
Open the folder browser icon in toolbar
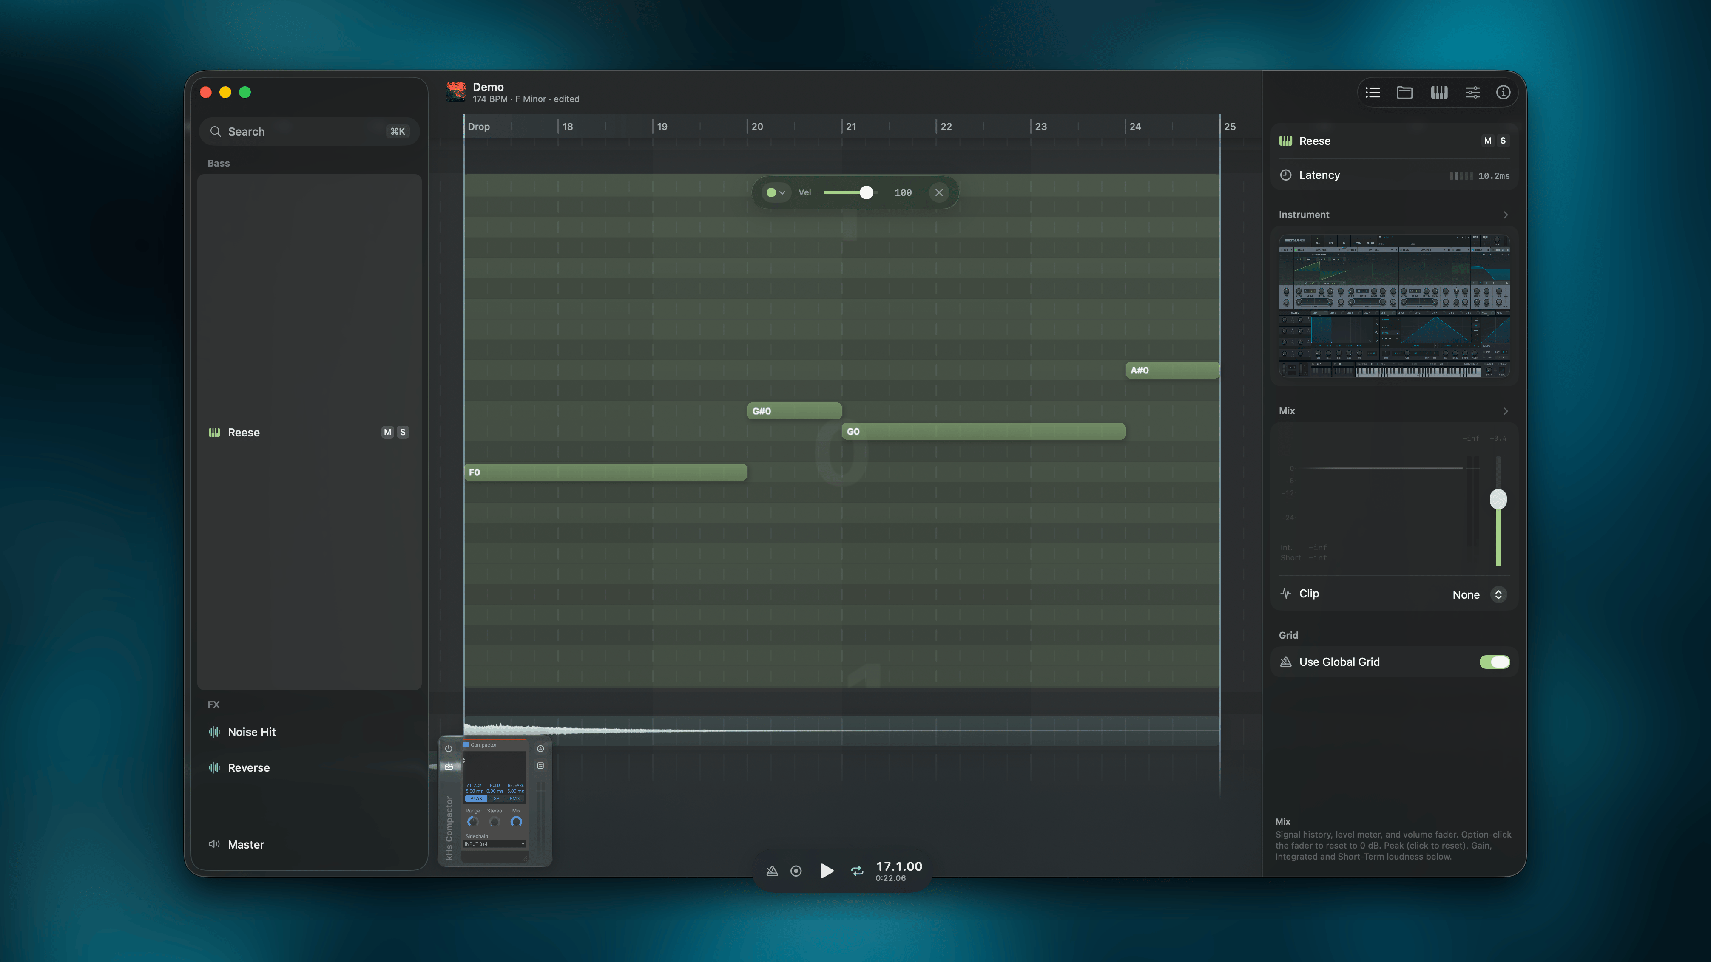coord(1404,92)
